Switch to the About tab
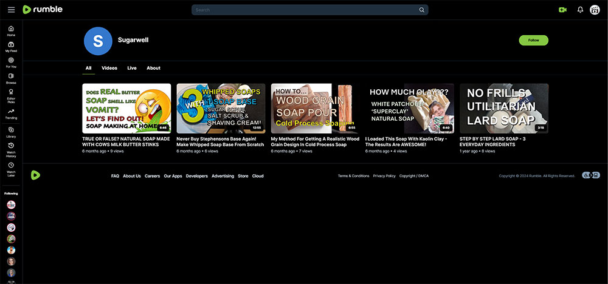Screen dimensions: 608x284 (154, 68)
